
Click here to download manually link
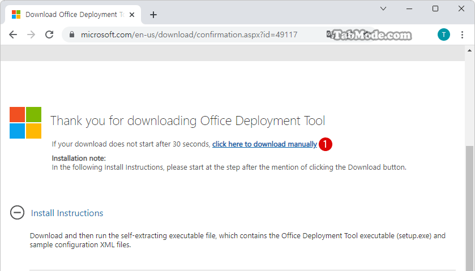pos(264,144)
